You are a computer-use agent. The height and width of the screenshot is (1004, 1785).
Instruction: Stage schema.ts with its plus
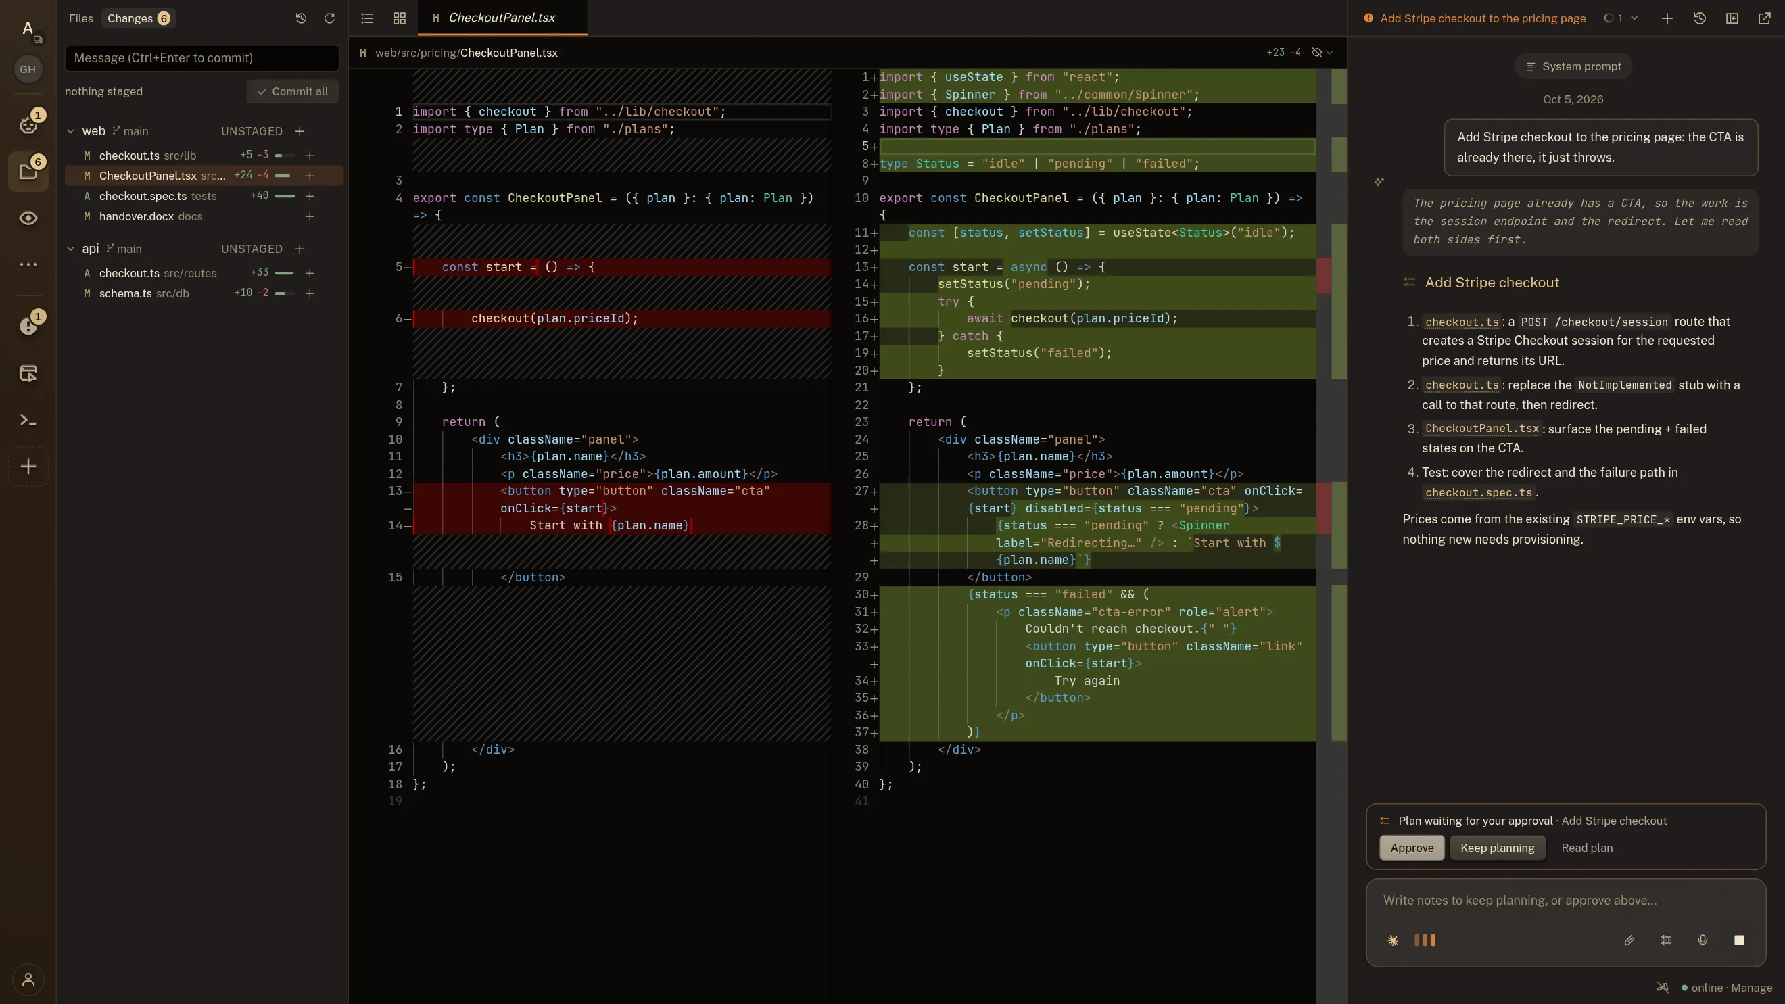click(x=310, y=294)
